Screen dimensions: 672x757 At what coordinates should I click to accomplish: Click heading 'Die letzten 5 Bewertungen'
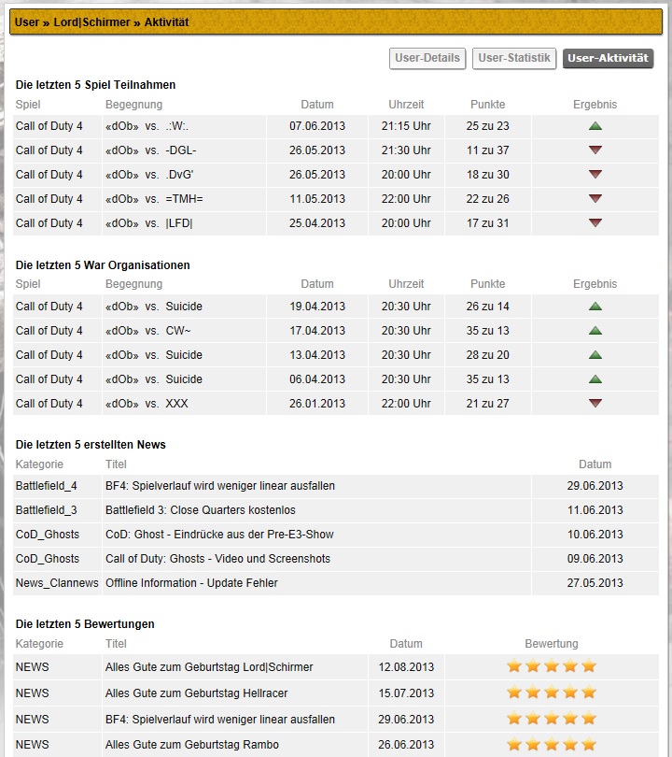[x=85, y=624]
